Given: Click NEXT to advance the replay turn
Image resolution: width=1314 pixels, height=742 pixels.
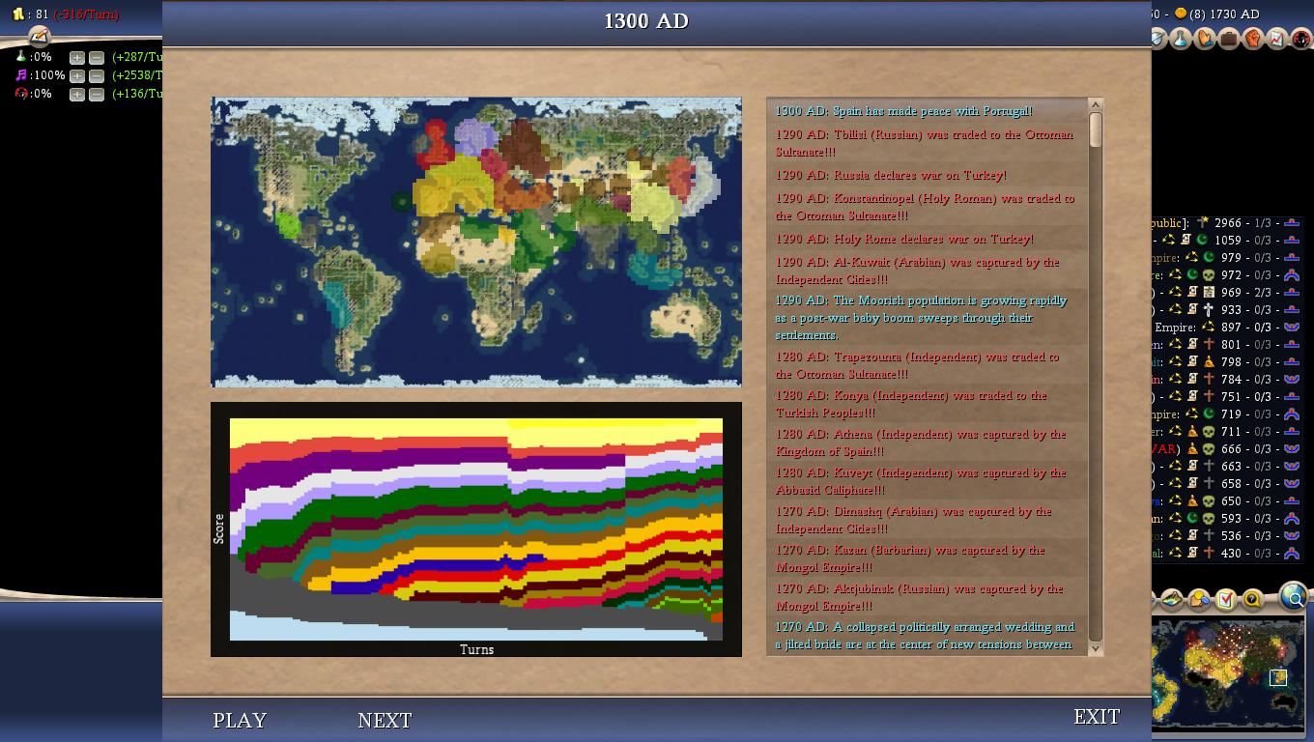Looking at the screenshot, I should coord(385,721).
